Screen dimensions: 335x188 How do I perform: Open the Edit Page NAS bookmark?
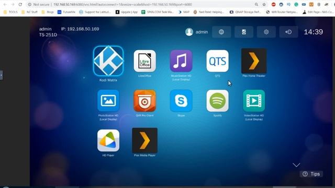click(318, 12)
